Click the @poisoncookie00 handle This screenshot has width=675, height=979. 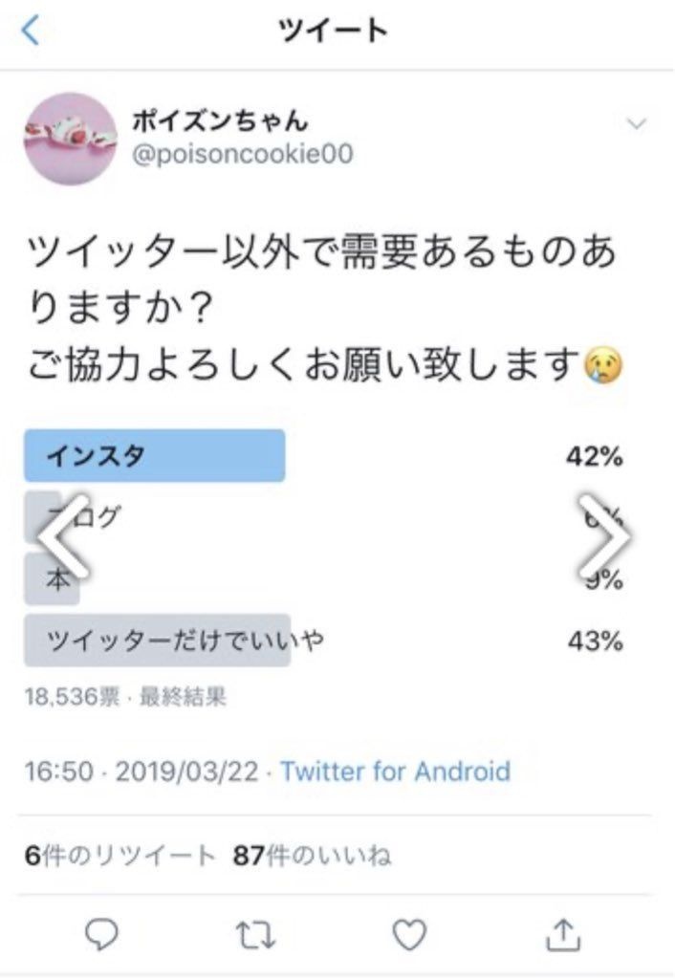click(x=241, y=155)
